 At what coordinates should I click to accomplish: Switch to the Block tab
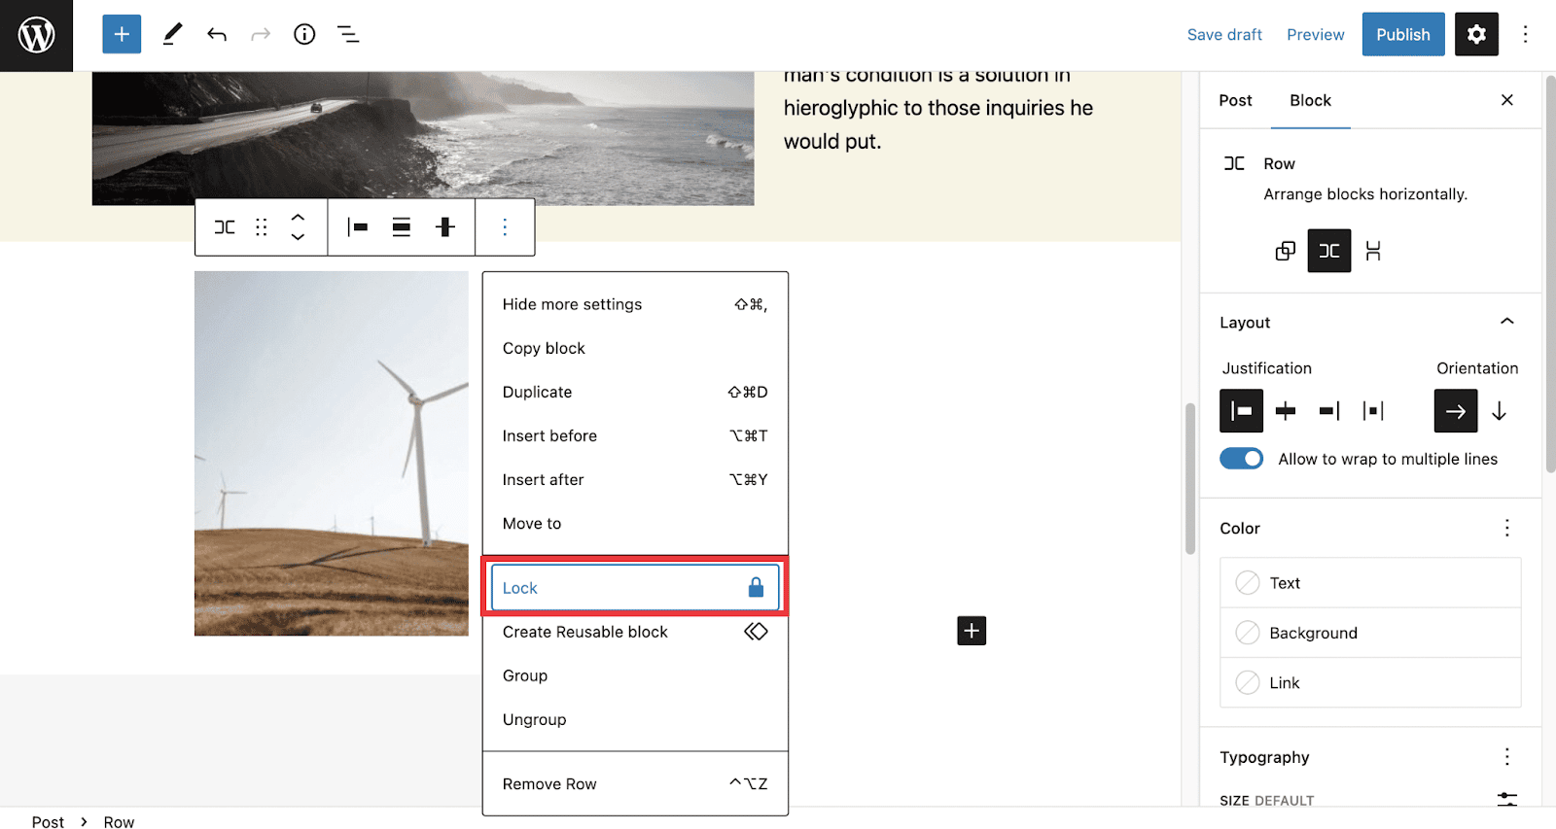[x=1310, y=100]
